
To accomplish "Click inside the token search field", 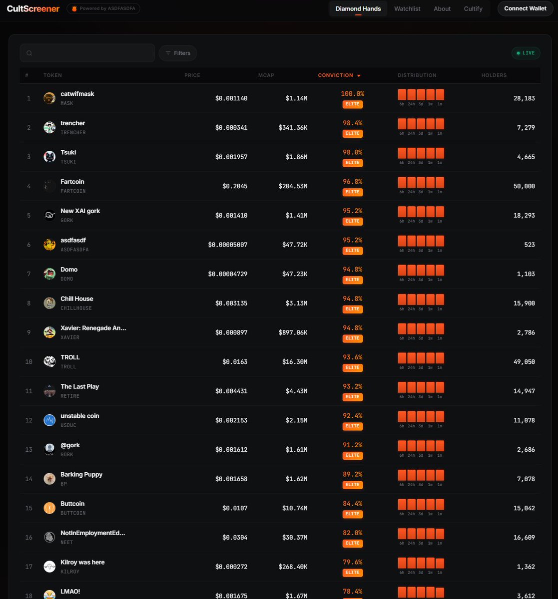I will click(x=87, y=53).
